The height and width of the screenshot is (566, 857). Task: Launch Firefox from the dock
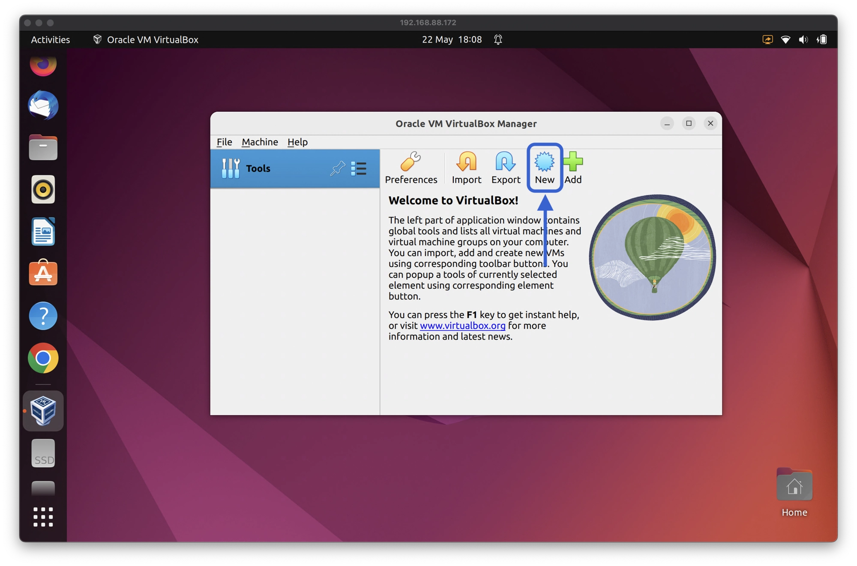tap(43, 65)
